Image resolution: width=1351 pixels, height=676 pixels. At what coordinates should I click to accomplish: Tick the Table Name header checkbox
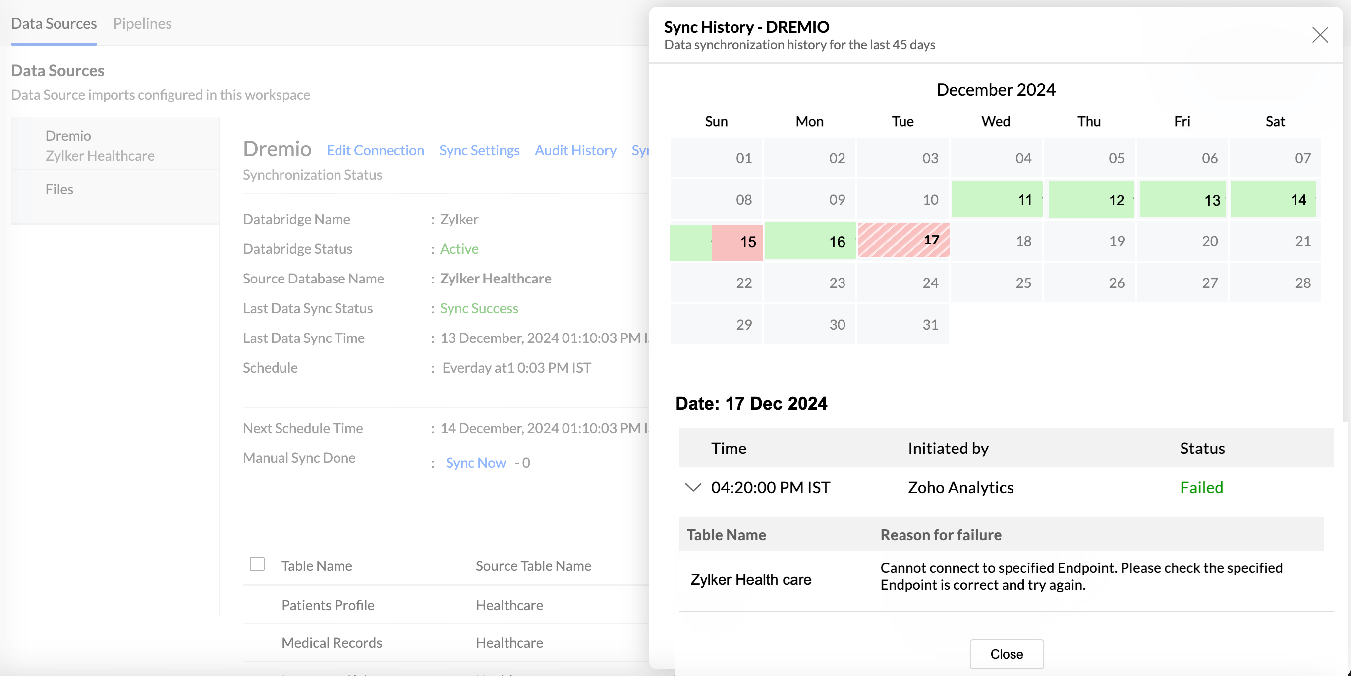coord(257,564)
